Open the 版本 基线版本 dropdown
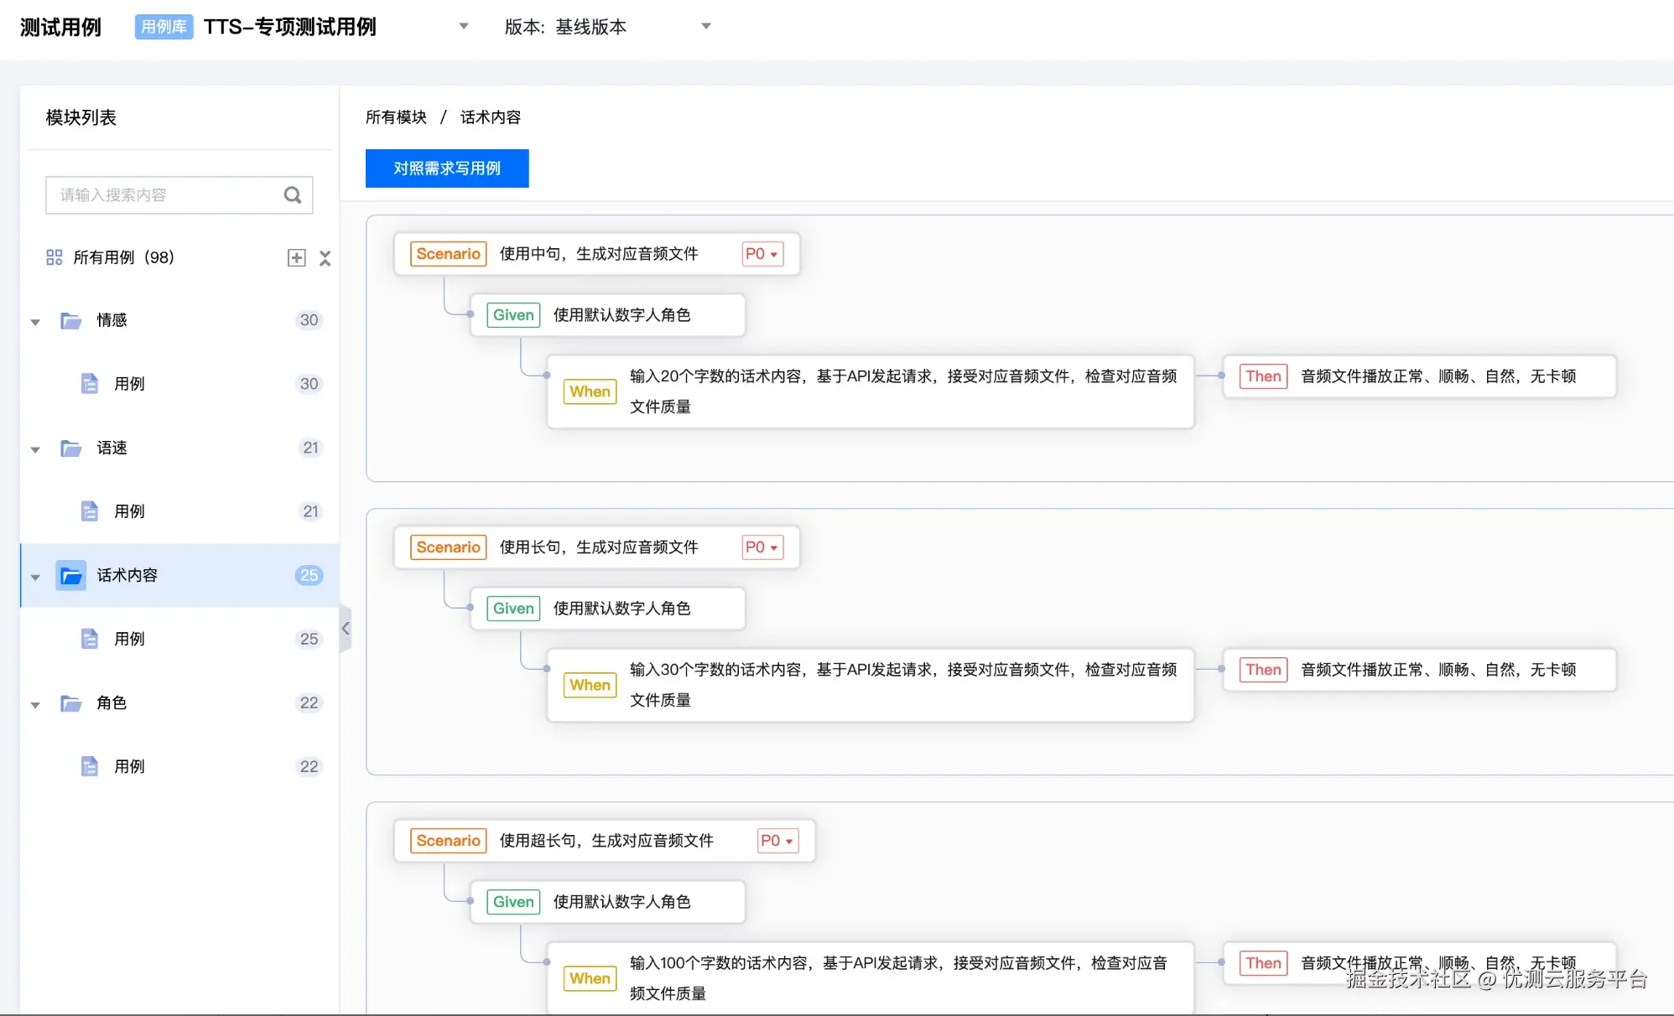This screenshot has width=1674, height=1016. [x=705, y=27]
